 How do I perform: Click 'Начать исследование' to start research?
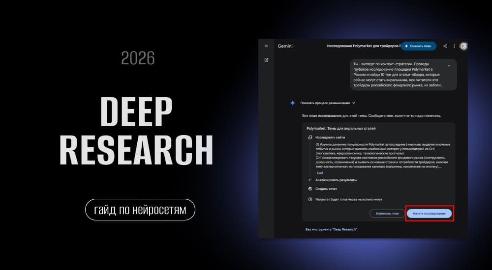coord(429,213)
